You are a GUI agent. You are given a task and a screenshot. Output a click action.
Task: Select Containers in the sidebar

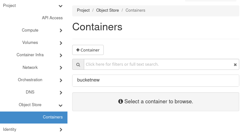tap(53, 117)
